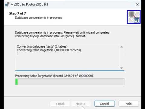Image resolution: width=145 pixels, height=109 pixels.
Task: Close the MySQL to PostgreSQL window
Action: pyautogui.click(x=137, y=4)
